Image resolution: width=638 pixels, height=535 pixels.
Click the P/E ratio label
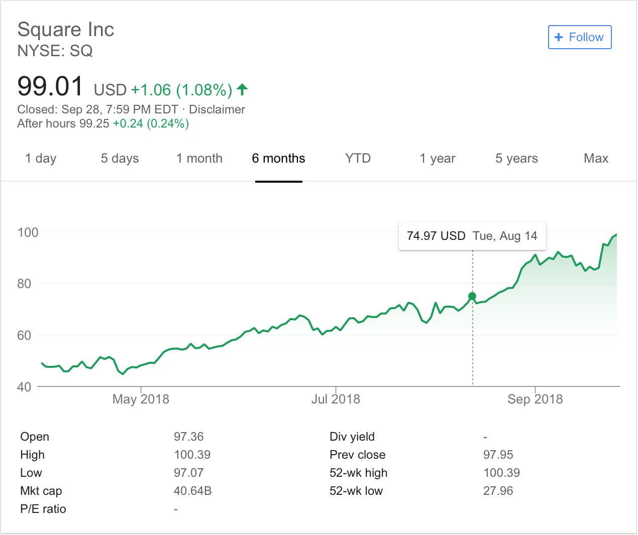tap(43, 509)
